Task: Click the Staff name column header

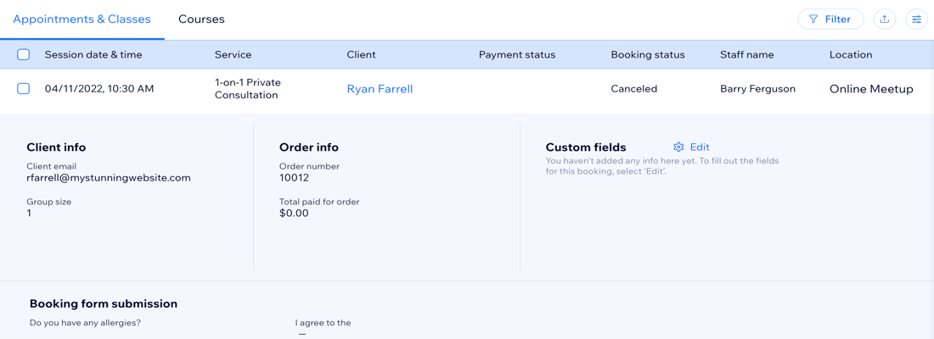Action: point(747,55)
